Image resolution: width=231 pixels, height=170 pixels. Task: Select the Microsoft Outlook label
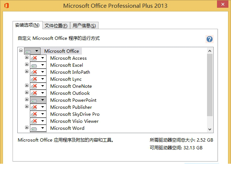pyautogui.click(x=70, y=93)
